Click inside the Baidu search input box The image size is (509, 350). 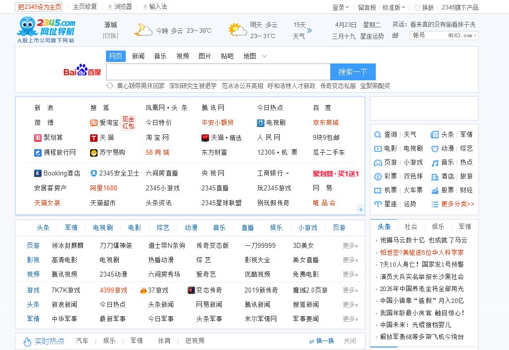coord(218,71)
